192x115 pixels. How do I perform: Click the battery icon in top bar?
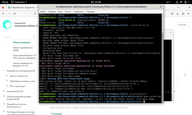pos(185,2)
